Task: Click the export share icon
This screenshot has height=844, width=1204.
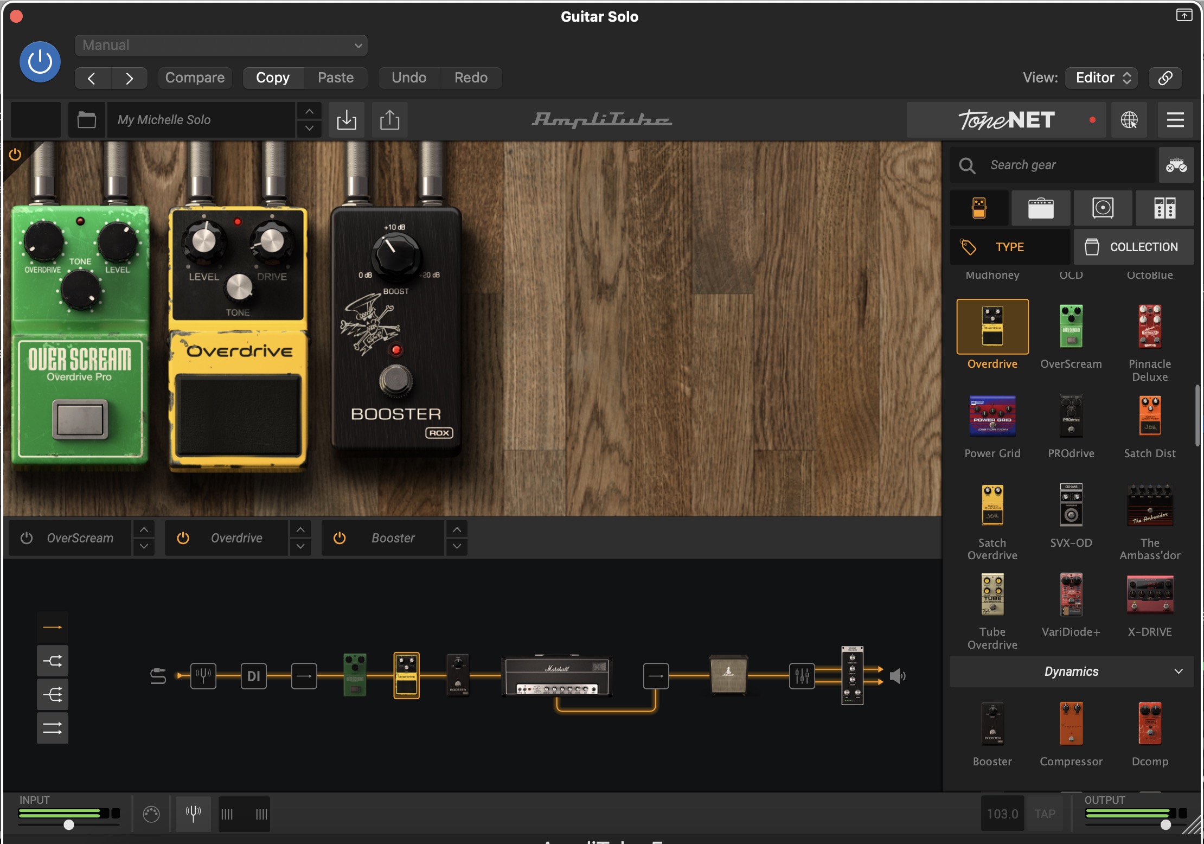Action: (389, 120)
